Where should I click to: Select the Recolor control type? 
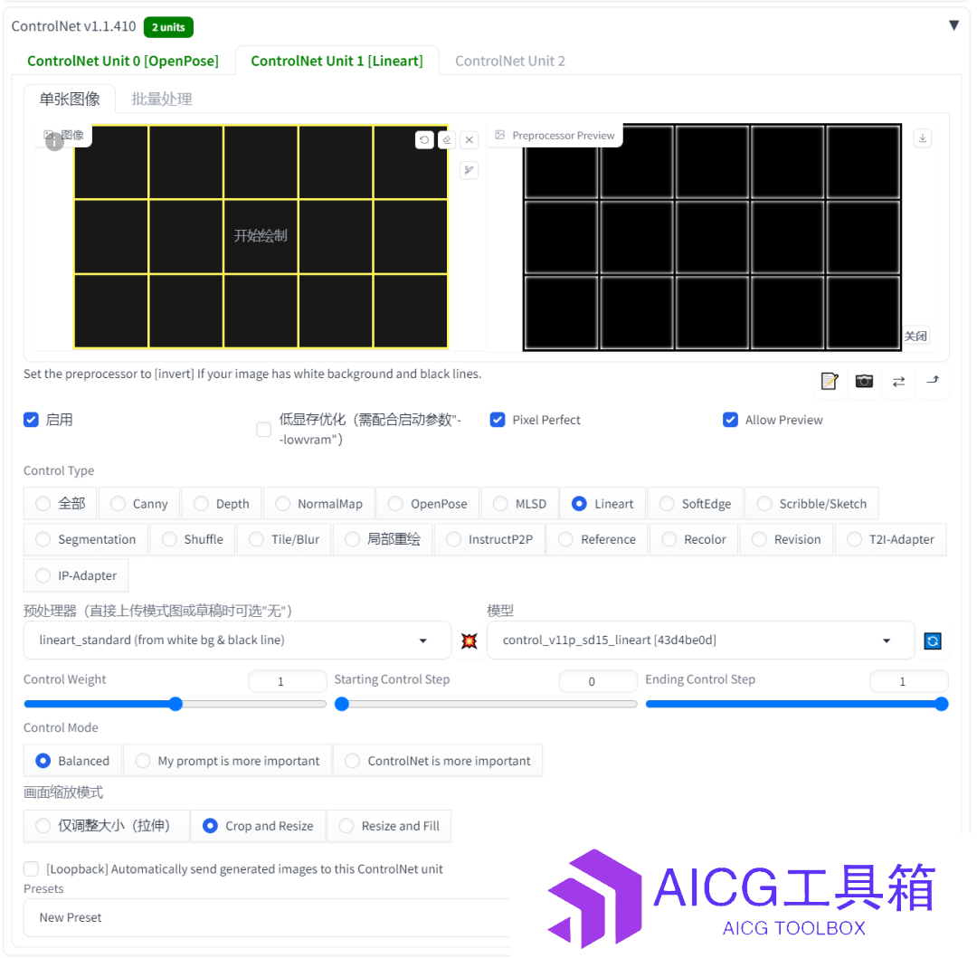694,539
